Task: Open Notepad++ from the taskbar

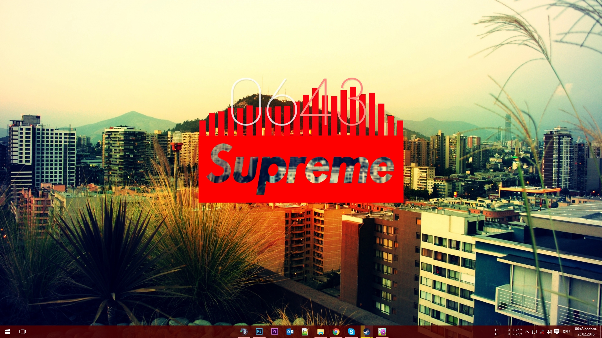Action: tap(305, 332)
